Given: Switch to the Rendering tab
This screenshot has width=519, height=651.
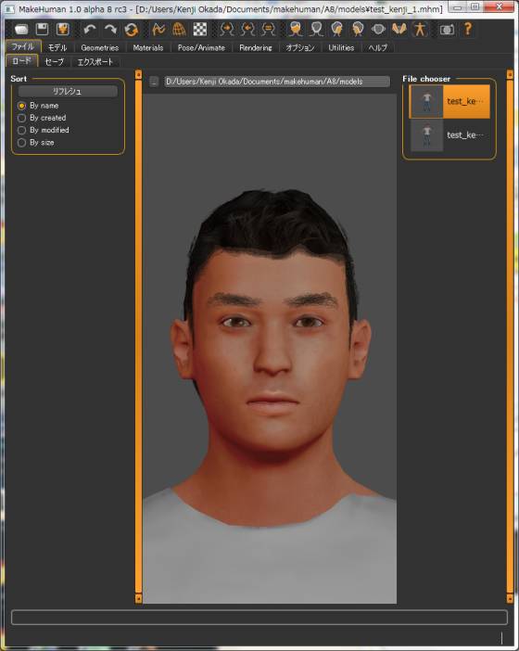Looking at the screenshot, I should (256, 47).
